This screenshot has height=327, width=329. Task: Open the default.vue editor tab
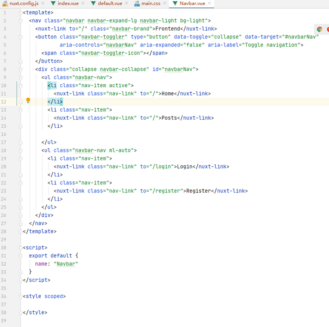click(x=110, y=3)
